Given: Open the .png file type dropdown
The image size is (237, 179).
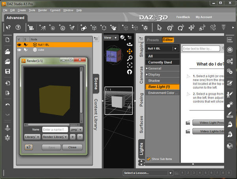Looking at the screenshot, I should [x=76, y=129].
